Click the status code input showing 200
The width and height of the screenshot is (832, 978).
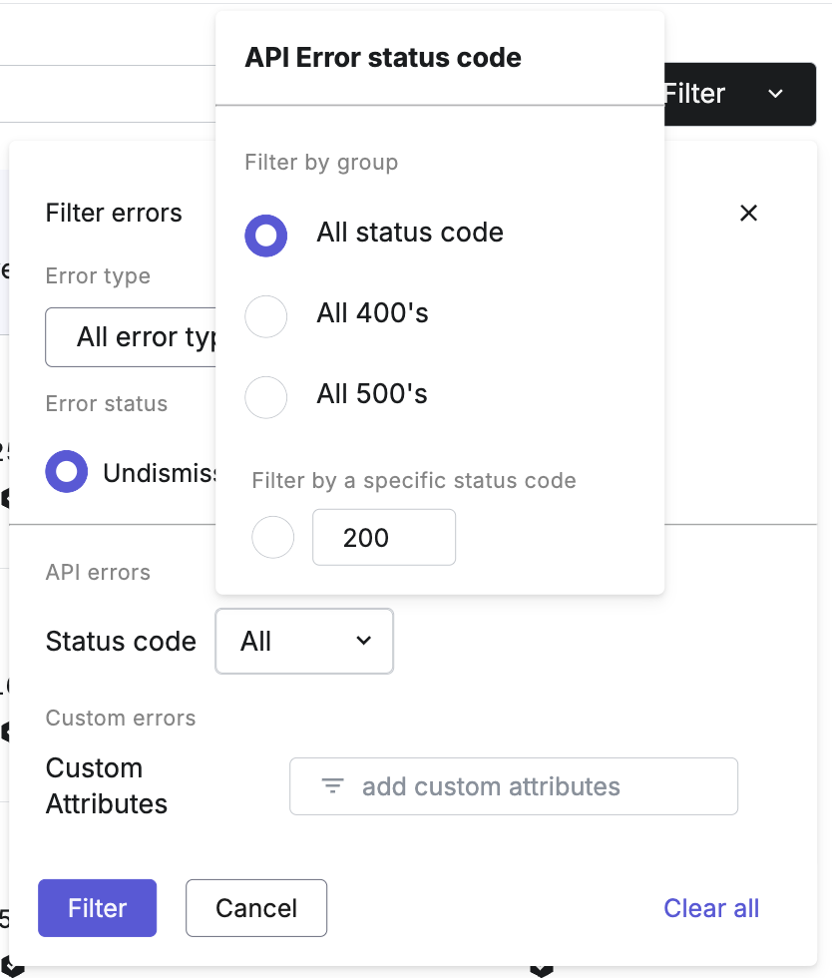(383, 537)
